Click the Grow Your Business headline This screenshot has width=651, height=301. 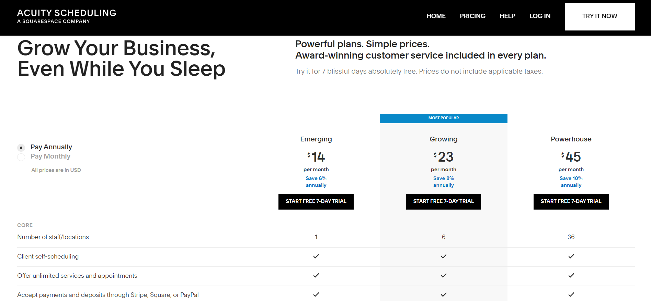(x=121, y=59)
